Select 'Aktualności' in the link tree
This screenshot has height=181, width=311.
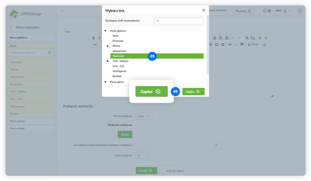119,51
